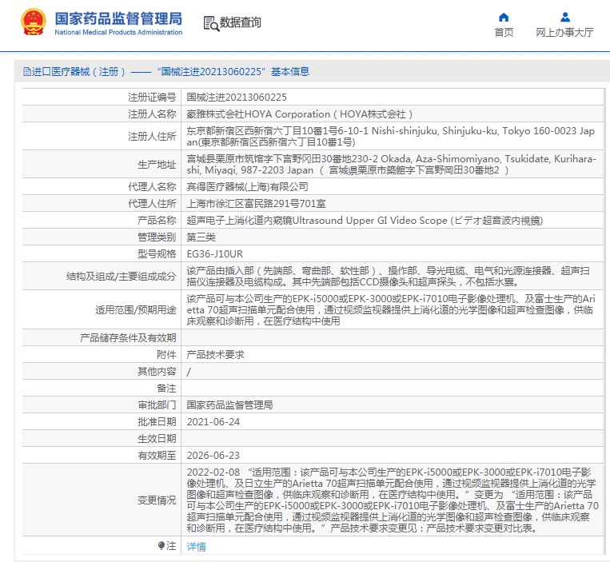Click the 管理类别 row label

(x=157, y=237)
